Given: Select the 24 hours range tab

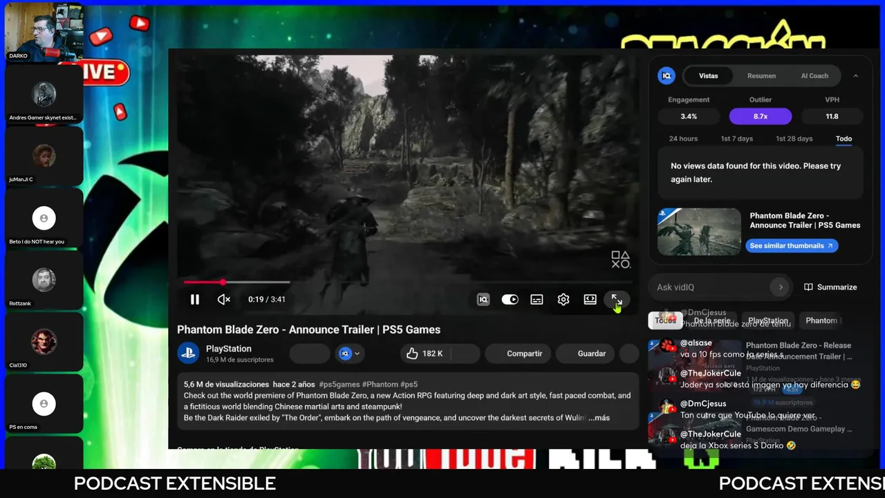Looking at the screenshot, I should pos(683,138).
